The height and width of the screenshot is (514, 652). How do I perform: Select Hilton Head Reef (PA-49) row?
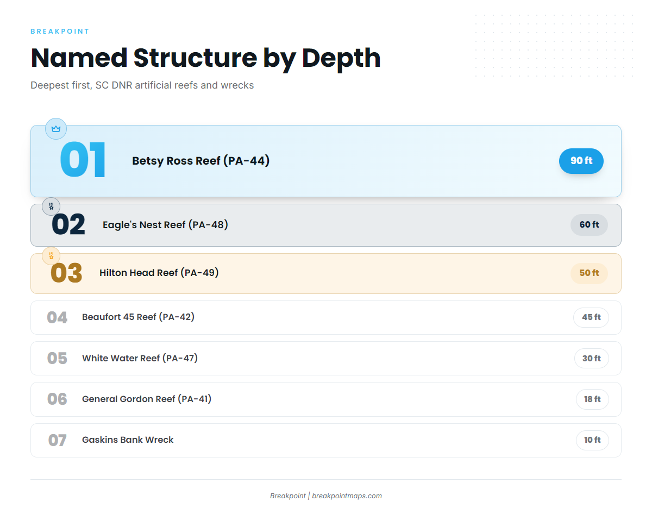coord(326,274)
